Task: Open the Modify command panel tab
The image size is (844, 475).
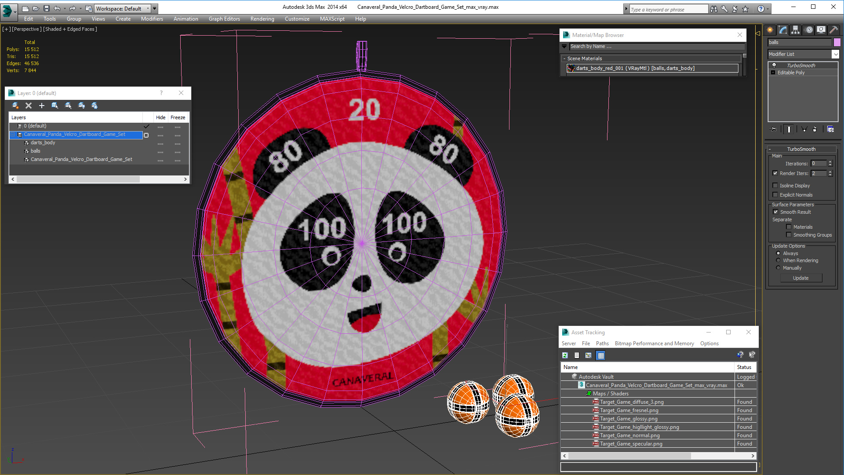Action: pyautogui.click(x=783, y=30)
